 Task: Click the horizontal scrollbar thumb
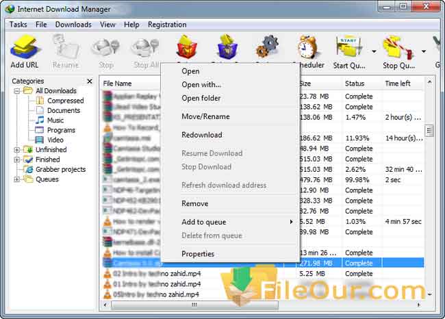[x=194, y=305]
